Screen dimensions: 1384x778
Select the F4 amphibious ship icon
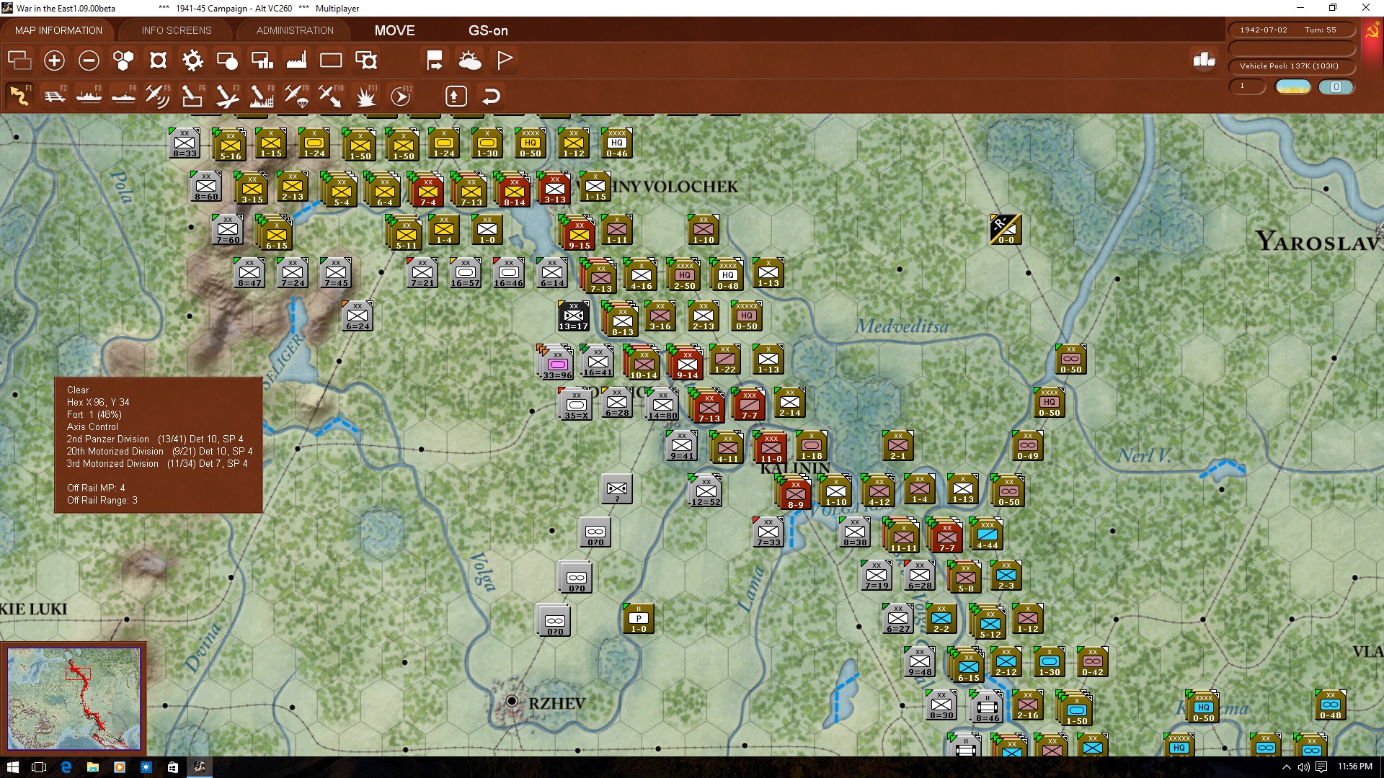click(x=124, y=95)
